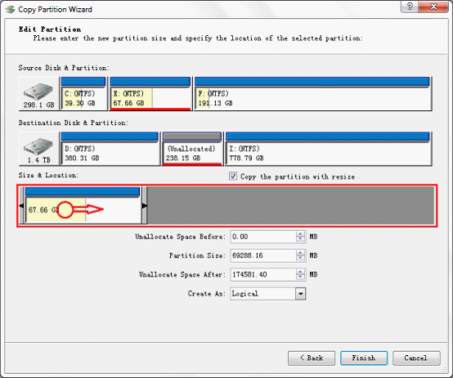The width and height of the screenshot is (453, 378).
Task: Select source partition C: (NTFS)
Action: (83, 94)
